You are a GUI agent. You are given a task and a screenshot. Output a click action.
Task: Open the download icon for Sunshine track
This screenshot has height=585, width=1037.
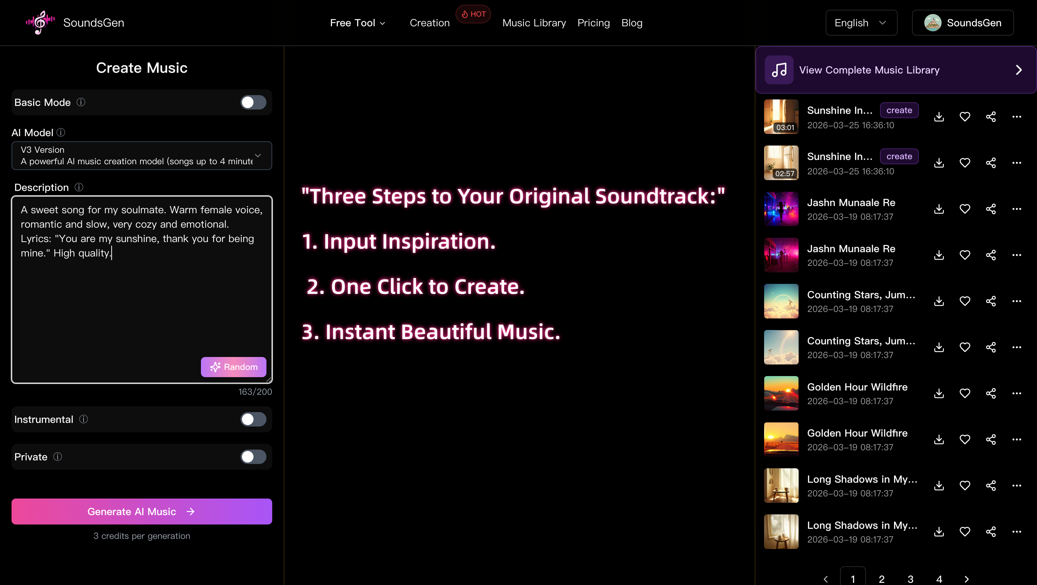[x=939, y=117]
